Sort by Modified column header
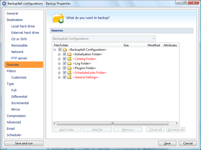Screen dimensions: 201x150 [146, 45]
